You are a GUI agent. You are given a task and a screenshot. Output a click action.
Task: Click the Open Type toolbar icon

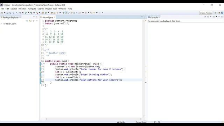[51, 13]
